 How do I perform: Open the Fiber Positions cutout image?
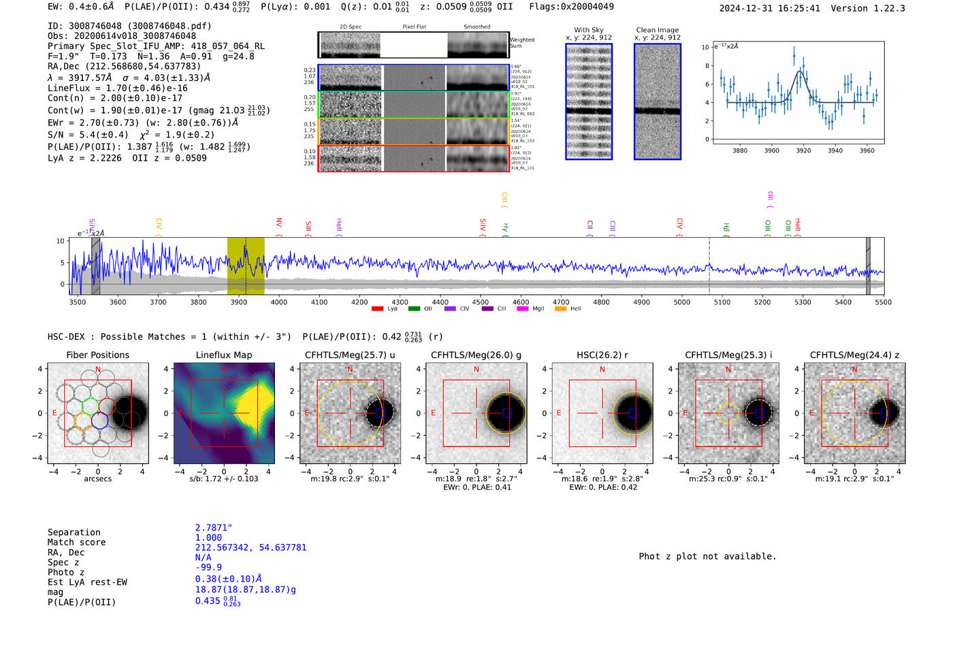[x=98, y=413]
